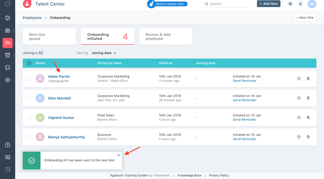Viewport: 324px width, 179px height.
Task: Open the chat messages icon in top bar
Action: [x=290, y=4]
